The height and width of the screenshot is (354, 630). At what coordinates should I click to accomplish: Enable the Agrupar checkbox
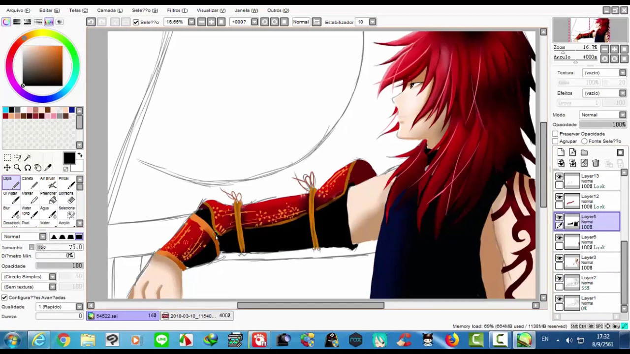point(555,141)
